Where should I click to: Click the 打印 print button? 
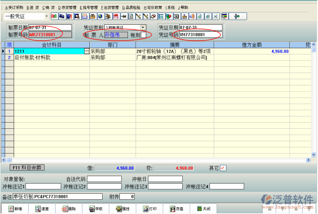pyautogui.click(x=149, y=209)
